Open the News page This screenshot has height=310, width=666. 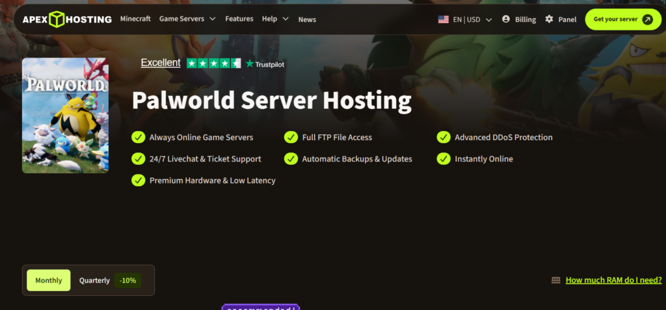pyautogui.click(x=307, y=19)
